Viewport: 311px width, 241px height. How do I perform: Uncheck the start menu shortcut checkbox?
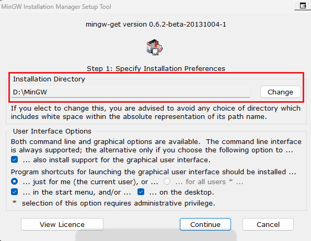(x=15, y=192)
